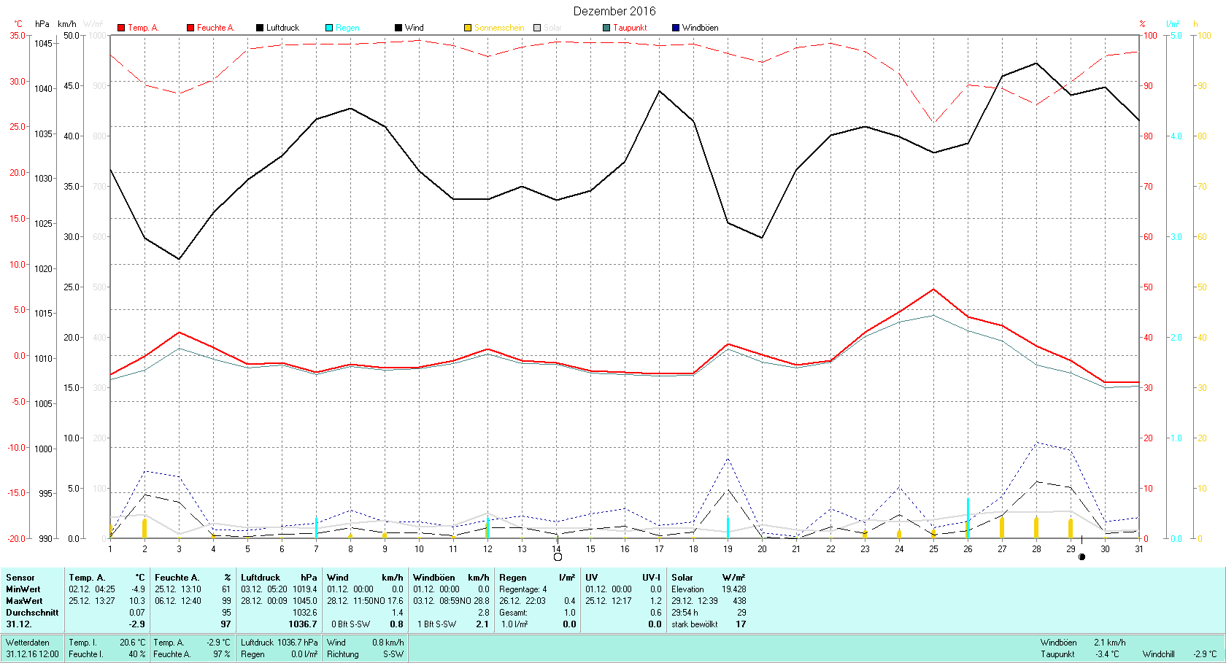Click the 'UV-I' column header
The height and width of the screenshot is (663, 1226).
[x=652, y=578]
